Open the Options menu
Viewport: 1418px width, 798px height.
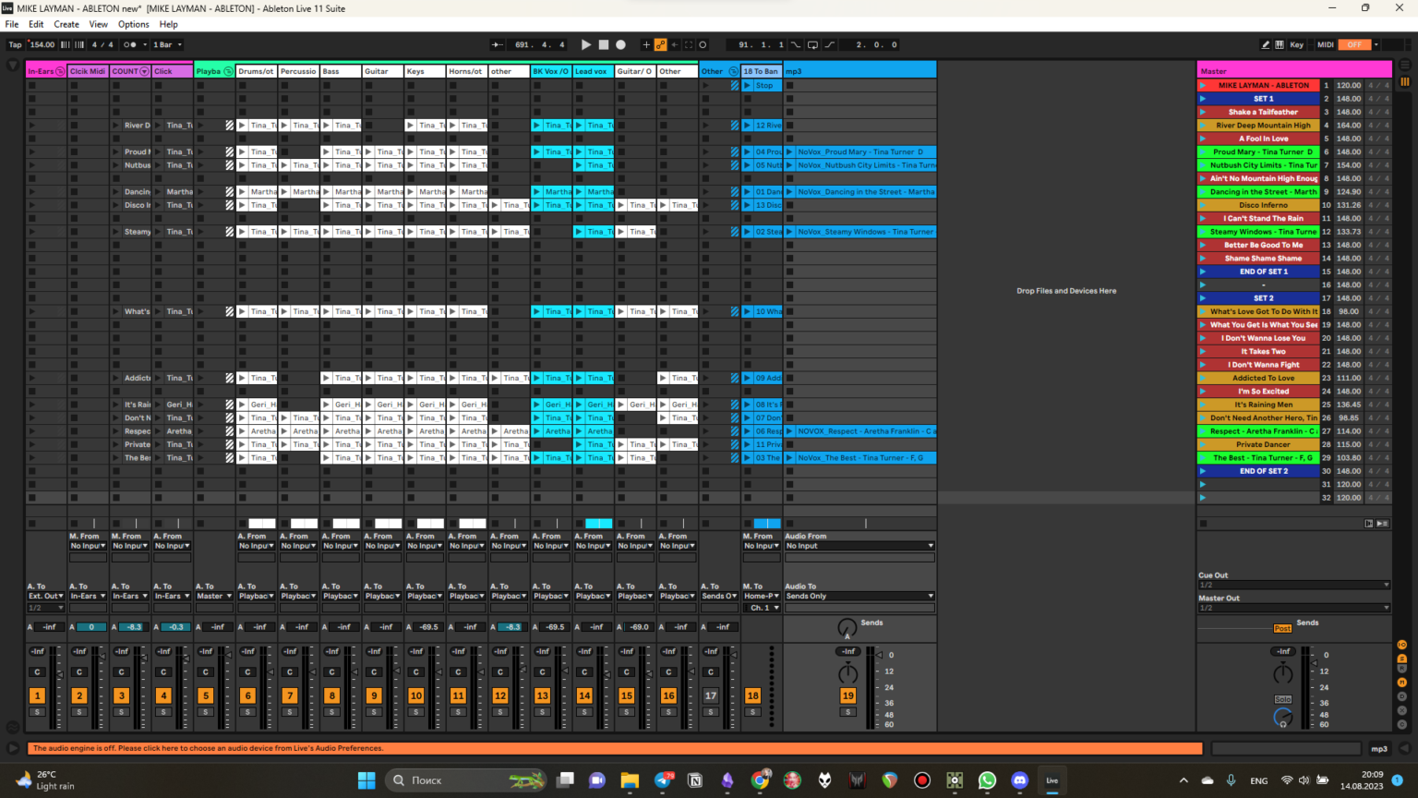point(133,24)
